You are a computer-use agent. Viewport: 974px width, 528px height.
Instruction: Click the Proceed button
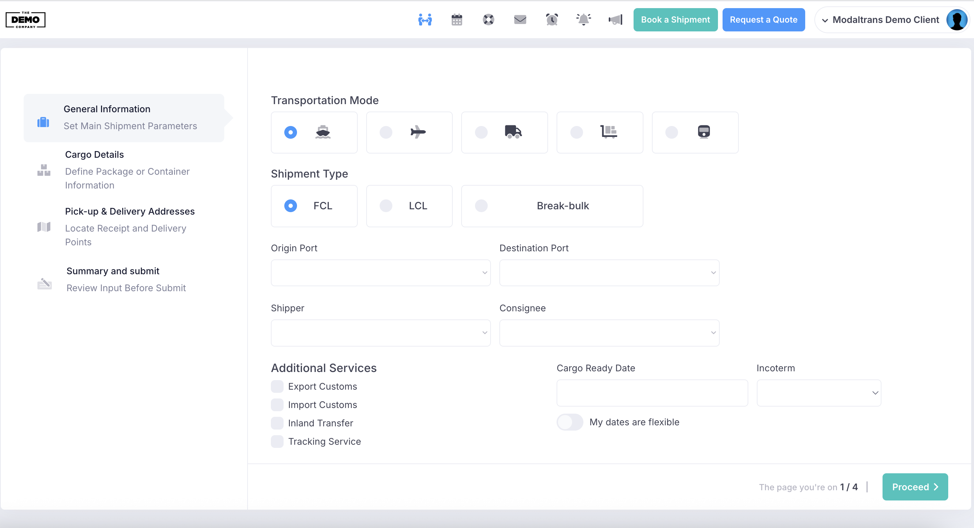(915, 487)
